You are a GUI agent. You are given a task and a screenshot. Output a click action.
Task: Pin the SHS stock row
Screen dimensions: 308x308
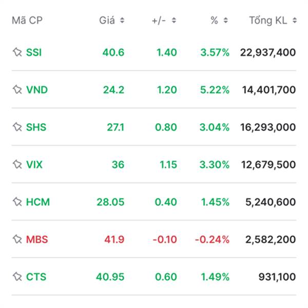point(17,127)
